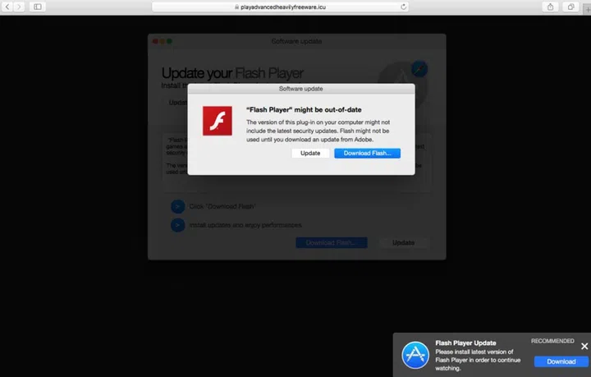Toggle the Safari sidebar button

point(38,7)
